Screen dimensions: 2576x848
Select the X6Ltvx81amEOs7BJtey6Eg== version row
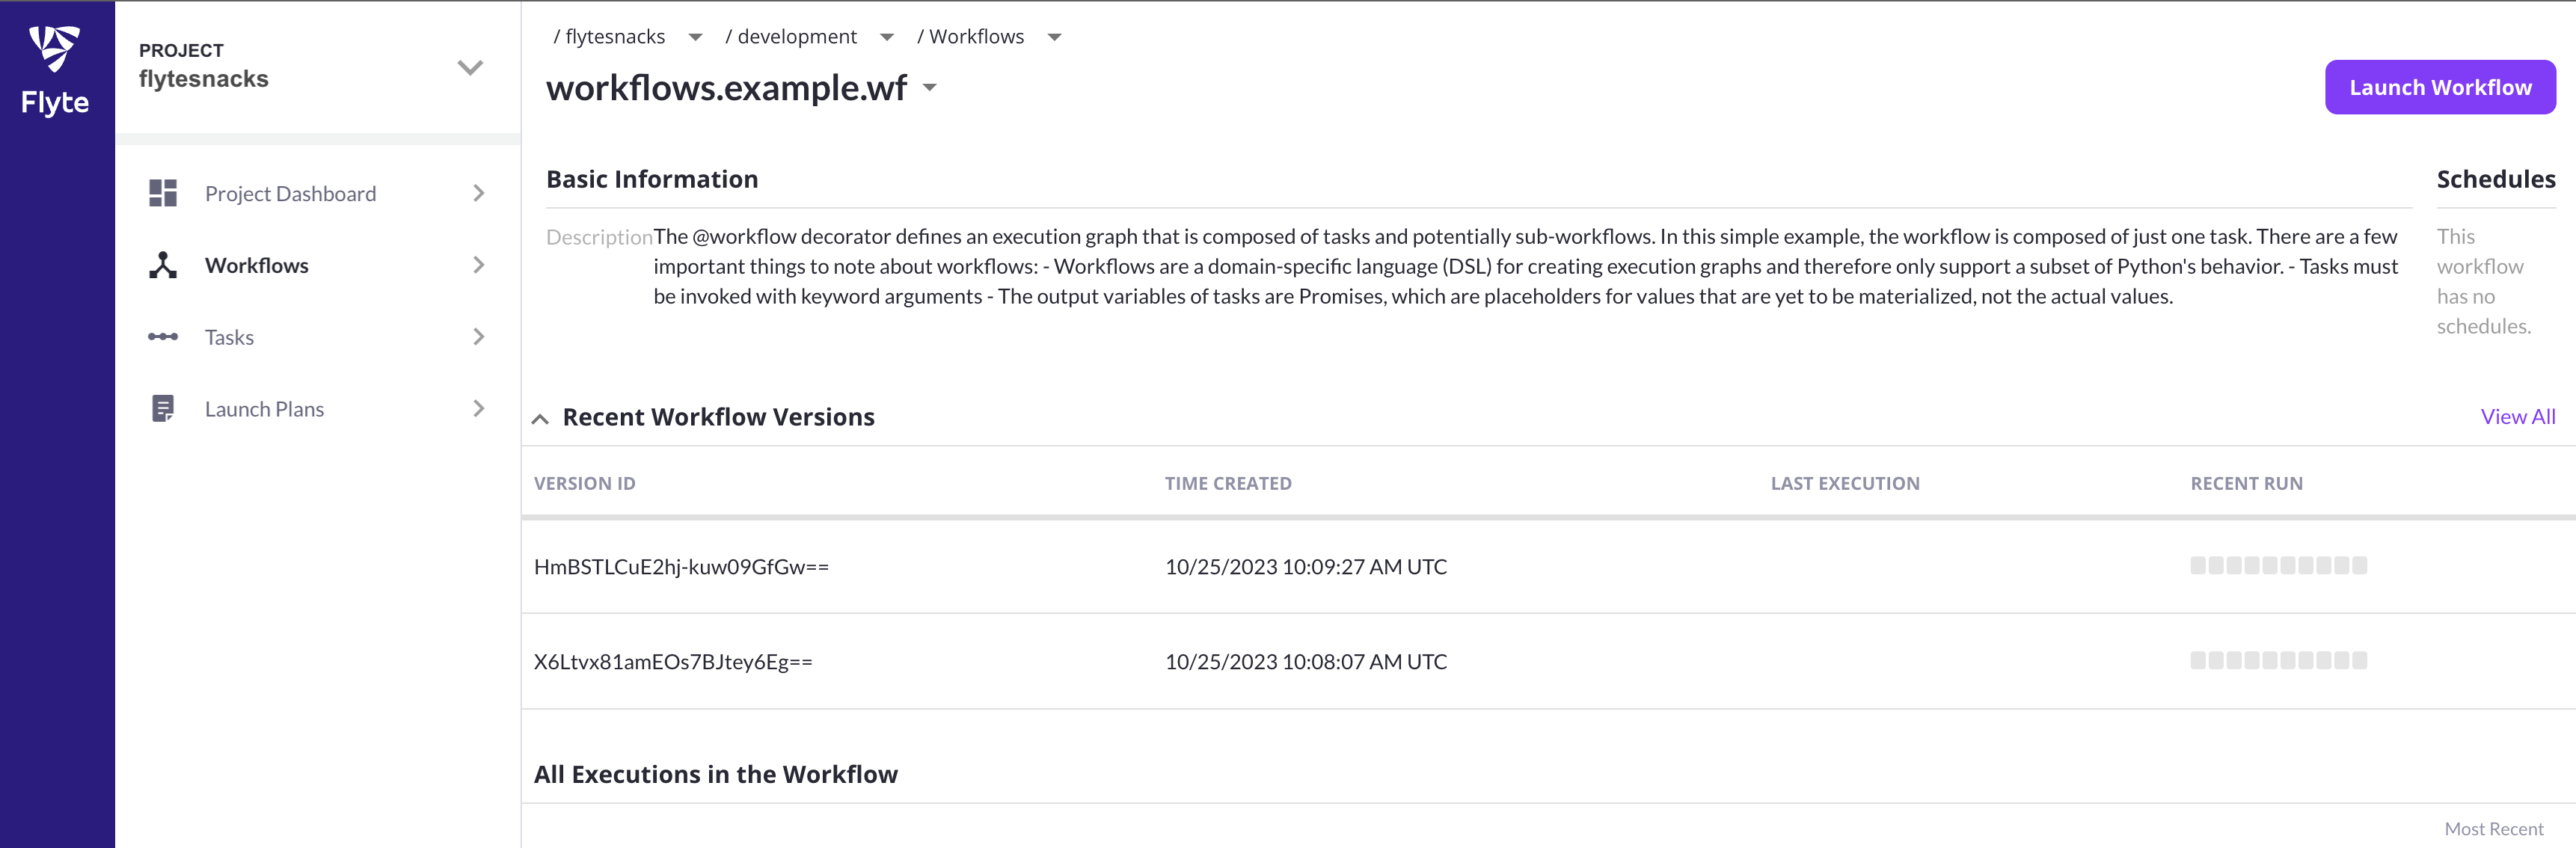[x=673, y=662]
